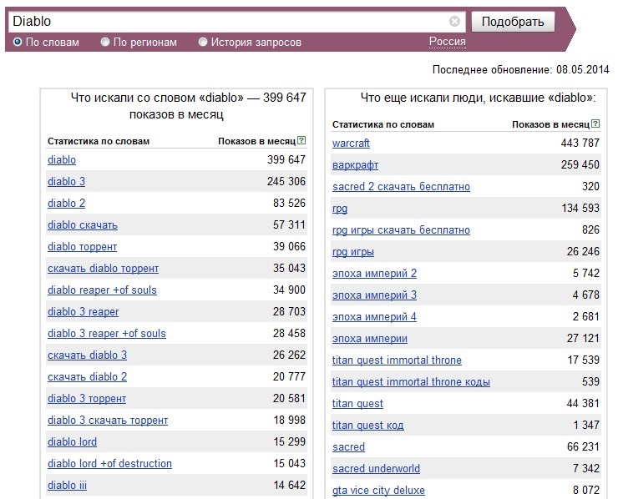This screenshot has height=499, width=618.
Task: Select the 'История запросов' radio button
Action: pyautogui.click(x=203, y=42)
